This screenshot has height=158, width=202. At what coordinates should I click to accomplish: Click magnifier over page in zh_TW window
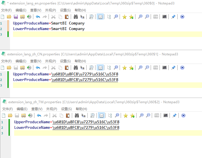[x=92, y=115]
